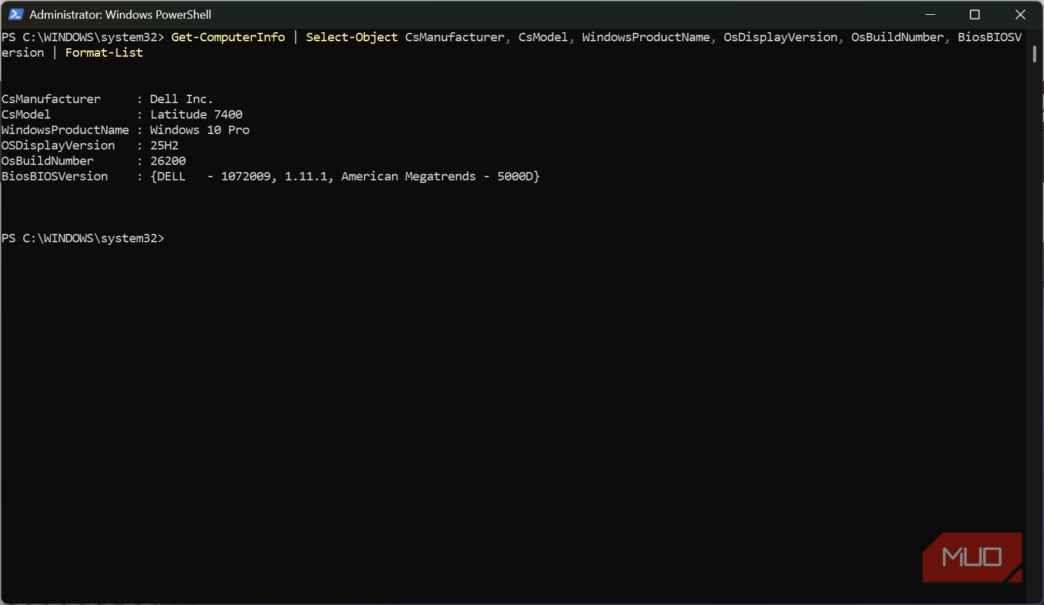Click the build number '26200'
Image resolution: width=1044 pixels, height=605 pixels.
(168, 161)
